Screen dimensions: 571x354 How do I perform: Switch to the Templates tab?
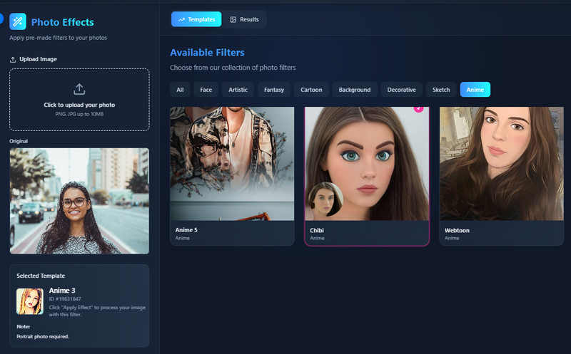[196, 19]
